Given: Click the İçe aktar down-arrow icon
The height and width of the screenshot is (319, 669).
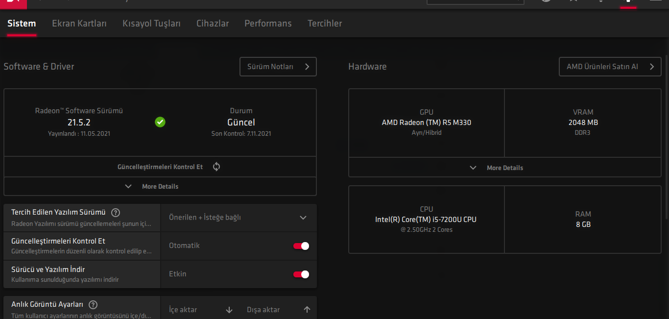Looking at the screenshot, I should click(x=229, y=310).
